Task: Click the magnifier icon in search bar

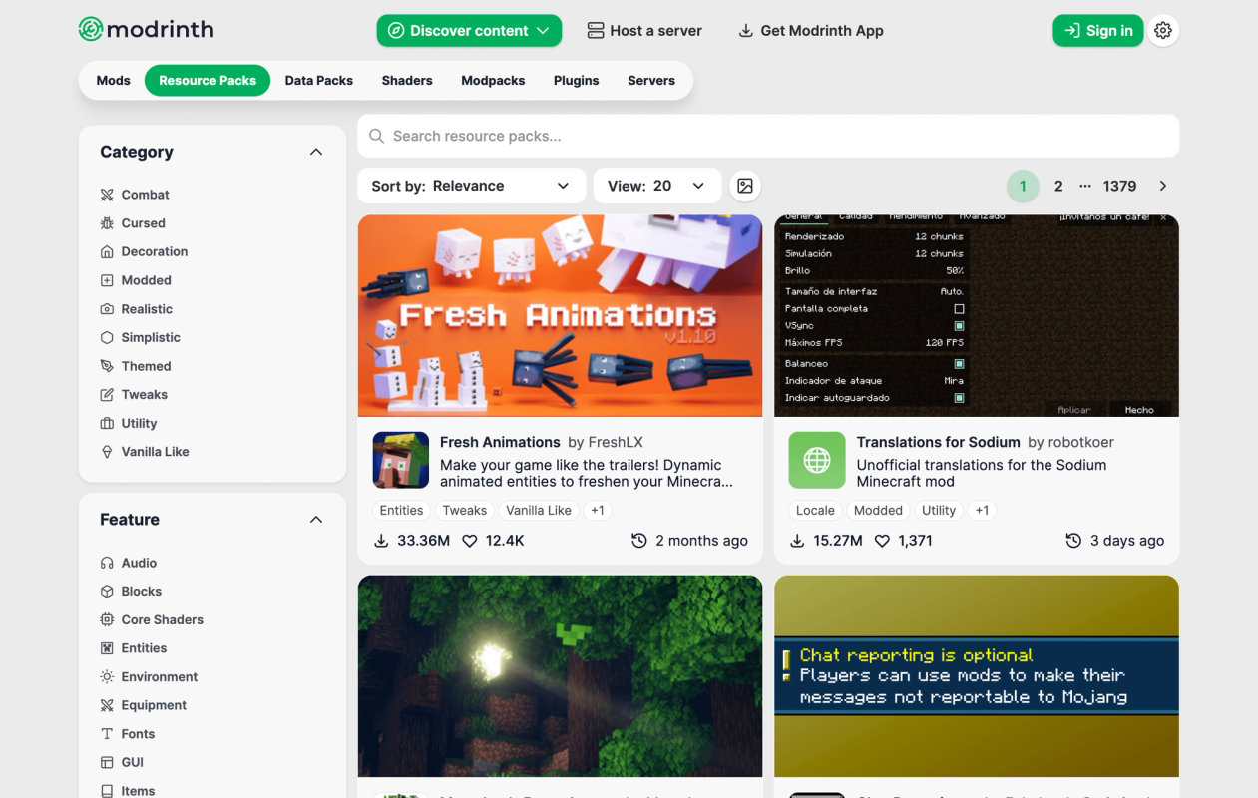Action: point(376,136)
